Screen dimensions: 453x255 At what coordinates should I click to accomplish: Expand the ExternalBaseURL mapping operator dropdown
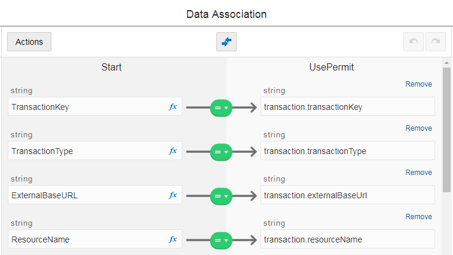click(x=221, y=196)
